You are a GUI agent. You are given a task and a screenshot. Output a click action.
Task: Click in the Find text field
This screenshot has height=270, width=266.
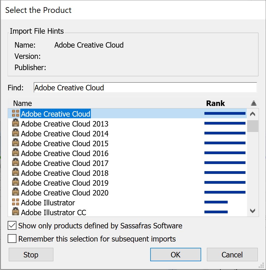coord(145,88)
